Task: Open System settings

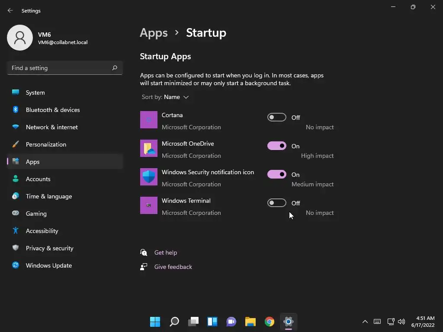Action: click(x=65, y=93)
